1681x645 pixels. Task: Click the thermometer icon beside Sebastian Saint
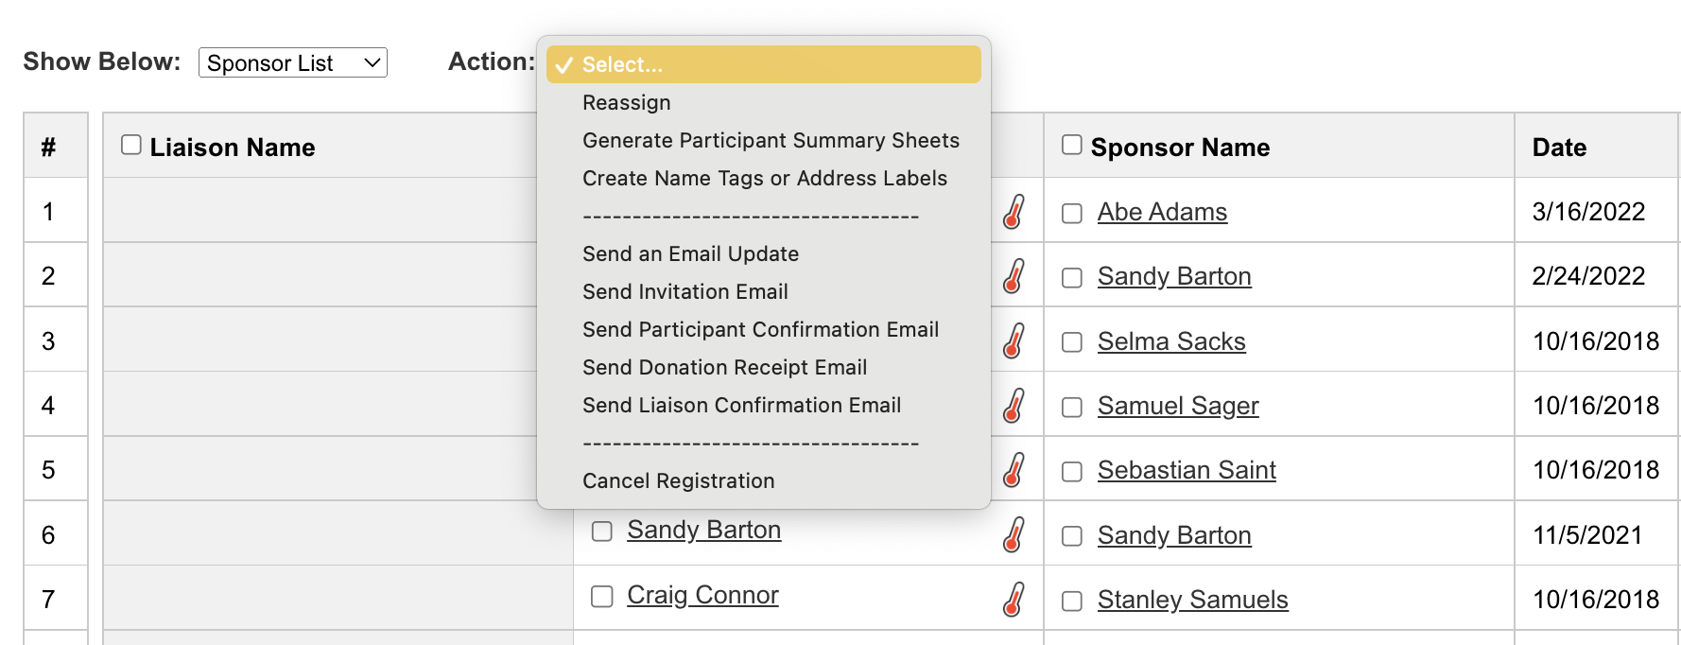click(x=1014, y=470)
